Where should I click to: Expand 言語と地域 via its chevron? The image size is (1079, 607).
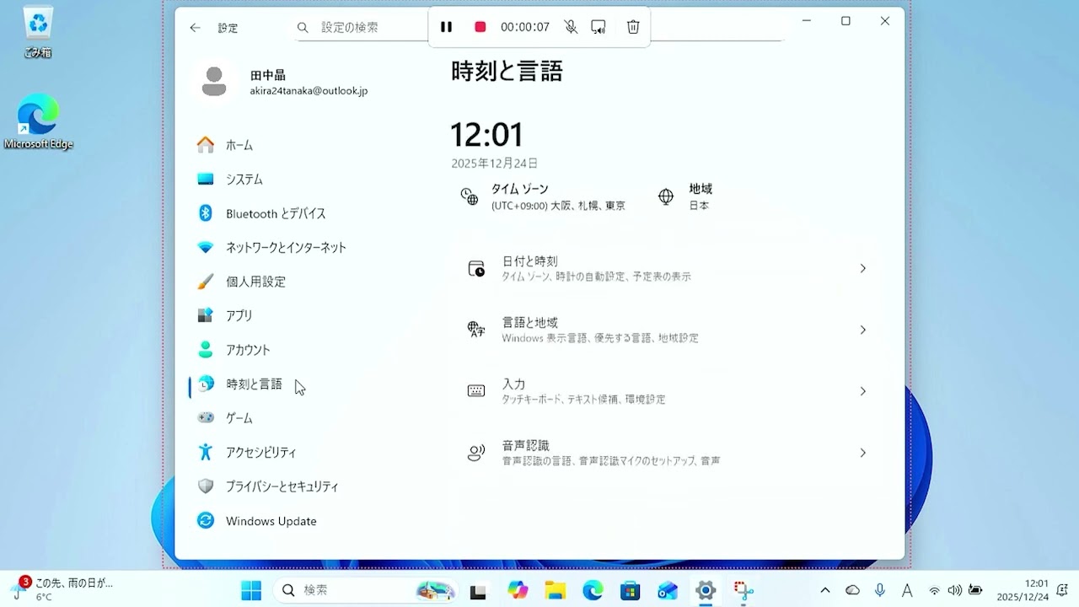[x=862, y=330]
